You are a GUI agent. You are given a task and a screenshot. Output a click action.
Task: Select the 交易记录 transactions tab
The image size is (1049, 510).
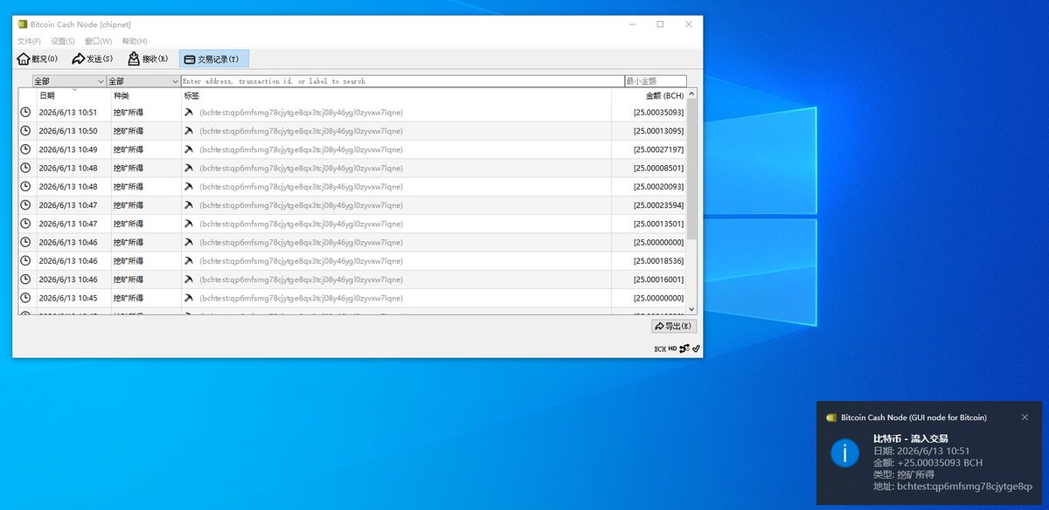214,59
